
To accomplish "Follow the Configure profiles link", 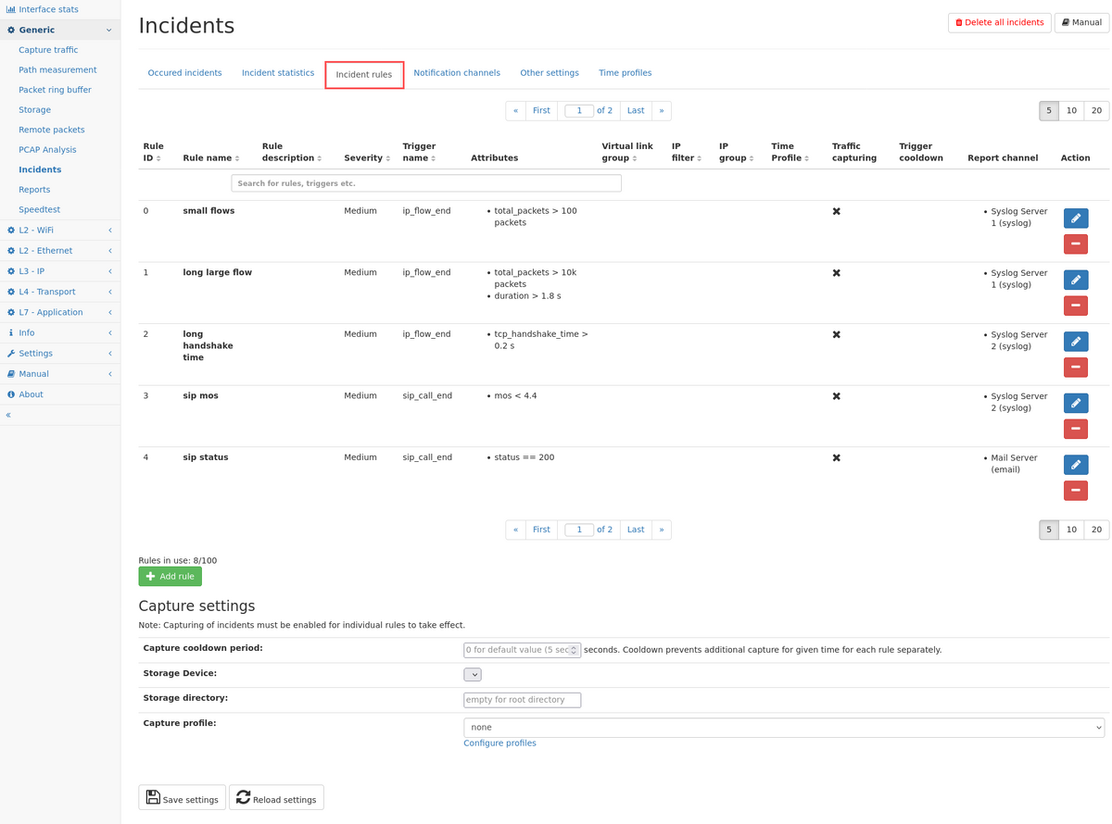I will (499, 743).
